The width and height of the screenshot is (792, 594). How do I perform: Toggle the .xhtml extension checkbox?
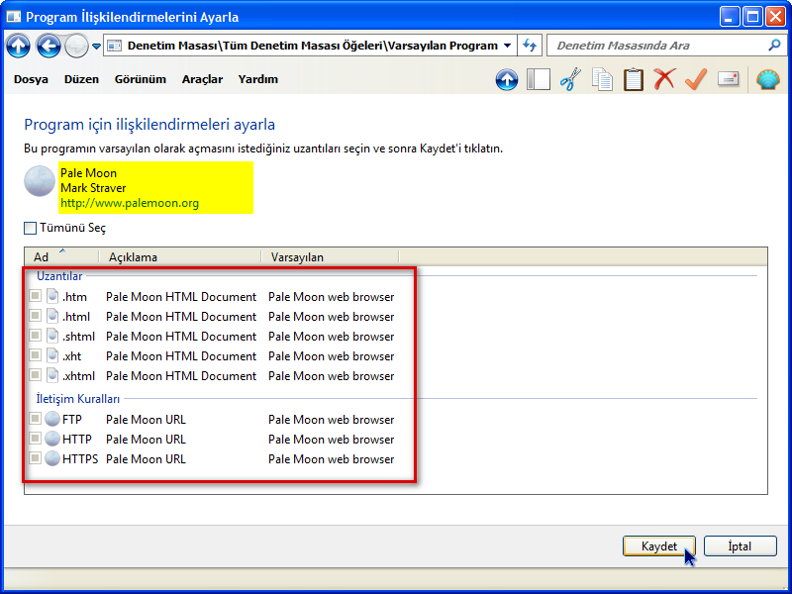point(35,375)
